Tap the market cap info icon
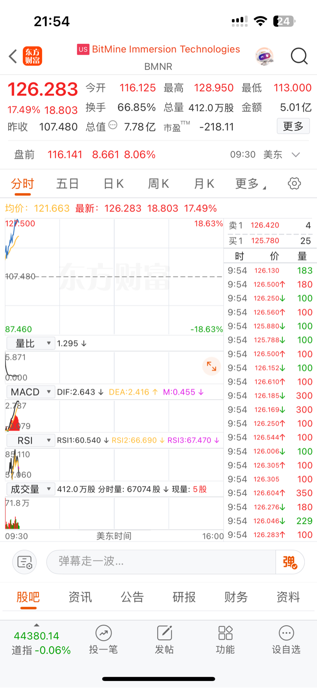The width and height of the screenshot is (317, 688). click(x=113, y=125)
